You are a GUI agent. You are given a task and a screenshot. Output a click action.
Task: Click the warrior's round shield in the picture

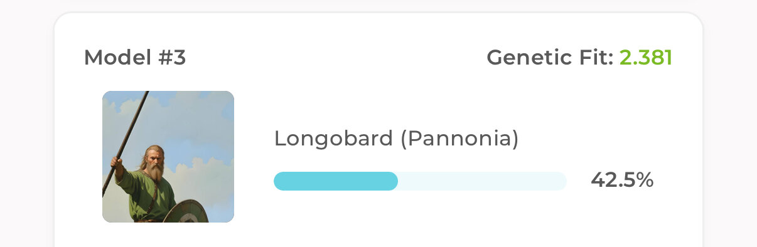(x=186, y=212)
